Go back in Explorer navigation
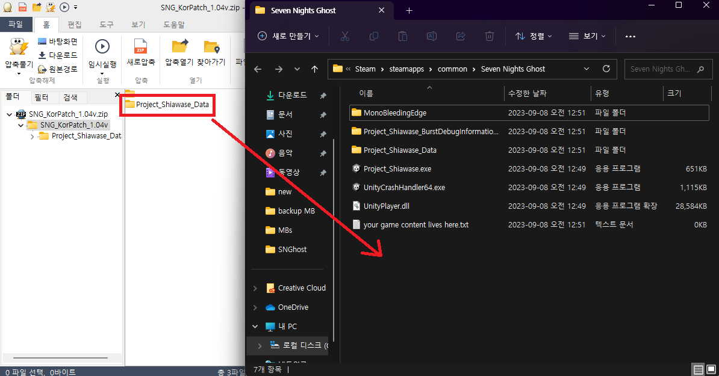Screen dimensions: 719x376 pyautogui.click(x=258, y=69)
